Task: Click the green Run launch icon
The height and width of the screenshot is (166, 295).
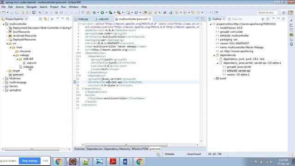Action: pyautogui.click(x=102, y=12)
